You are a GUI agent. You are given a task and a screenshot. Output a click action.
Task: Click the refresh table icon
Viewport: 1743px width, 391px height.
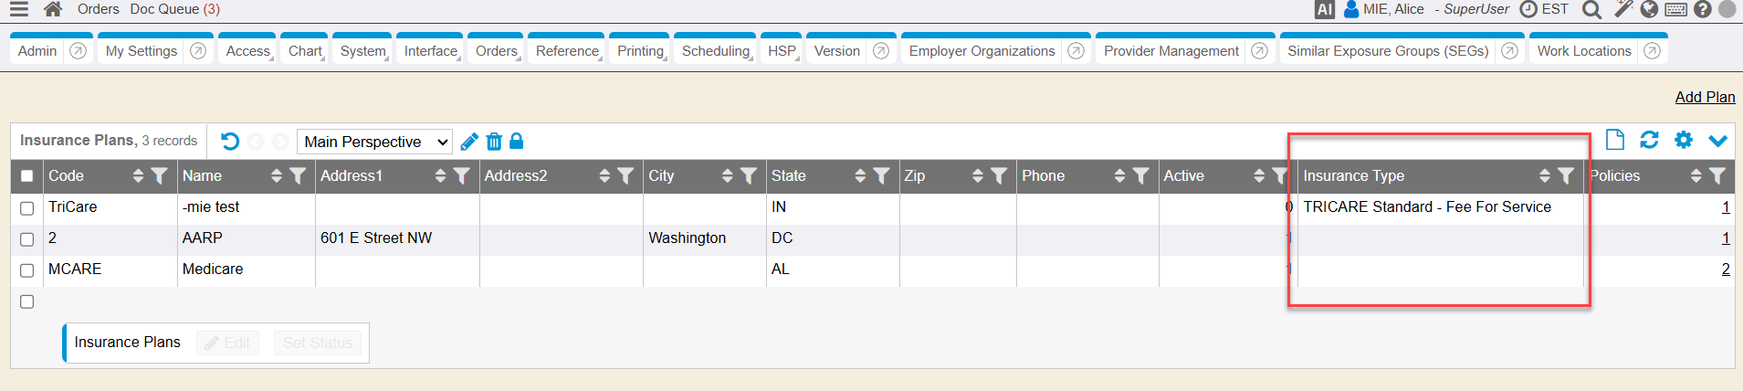point(1649,140)
